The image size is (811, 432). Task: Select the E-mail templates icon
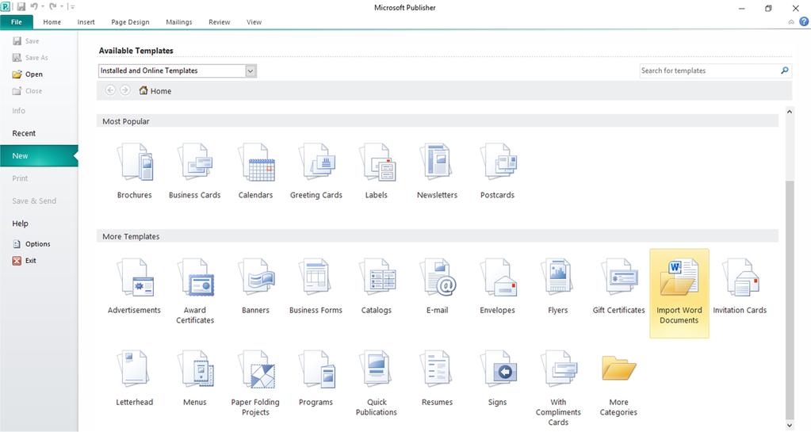[x=437, y=287]
